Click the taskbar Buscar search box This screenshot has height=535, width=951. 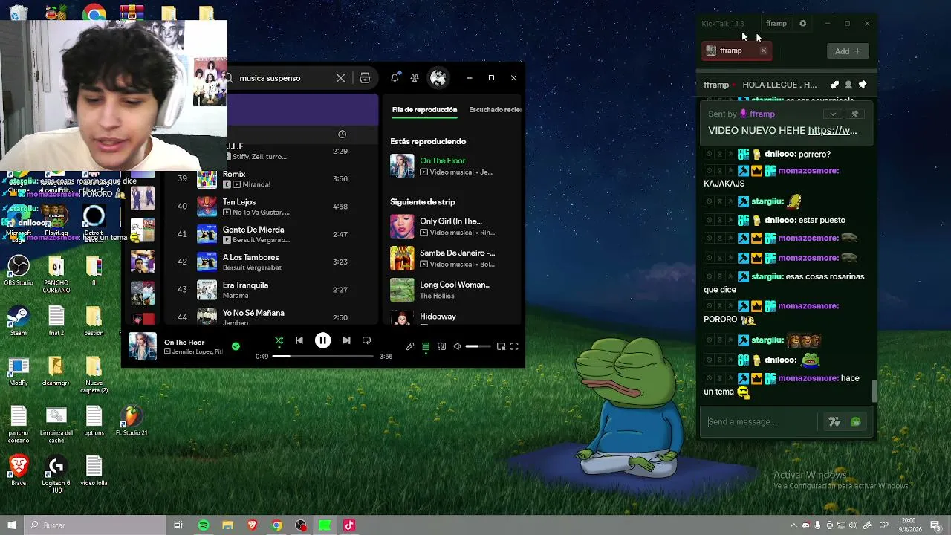[95, 525]
